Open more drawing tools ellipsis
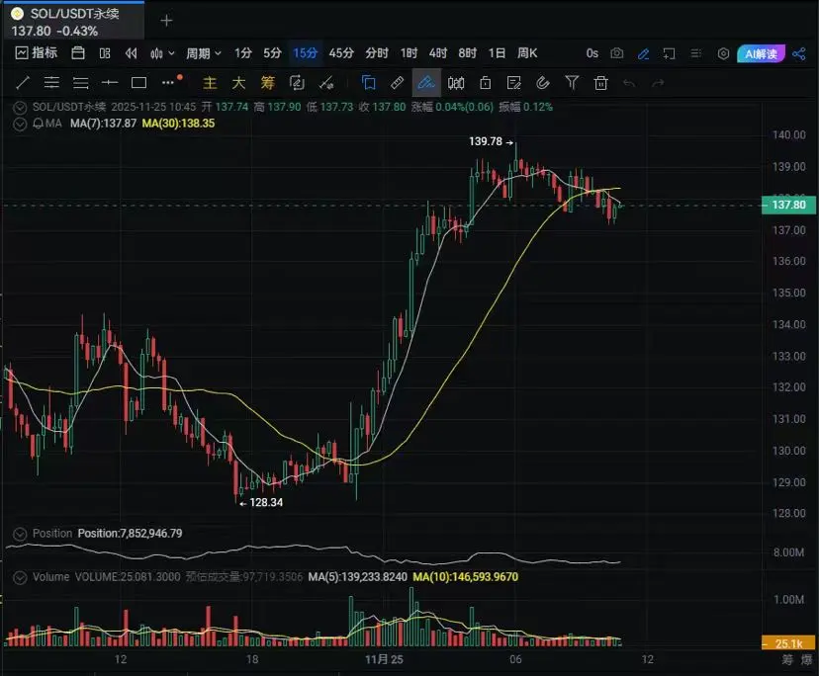 point(169,82)
